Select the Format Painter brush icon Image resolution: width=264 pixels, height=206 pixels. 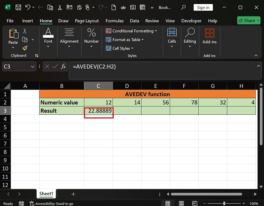click(x=25, y=48)
